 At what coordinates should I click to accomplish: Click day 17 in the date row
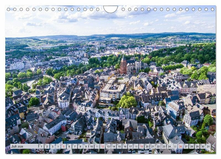130,146
